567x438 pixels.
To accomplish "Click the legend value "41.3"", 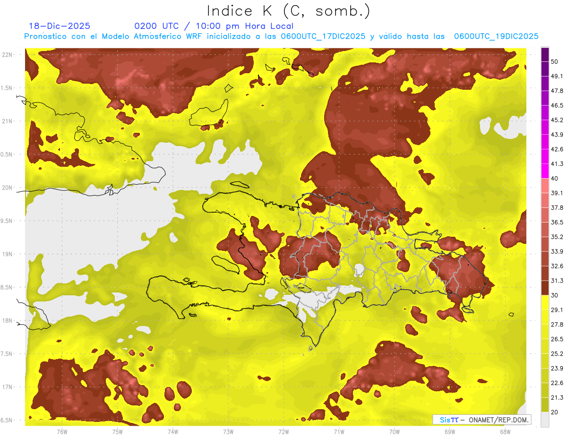I will (x=557, y=164).
